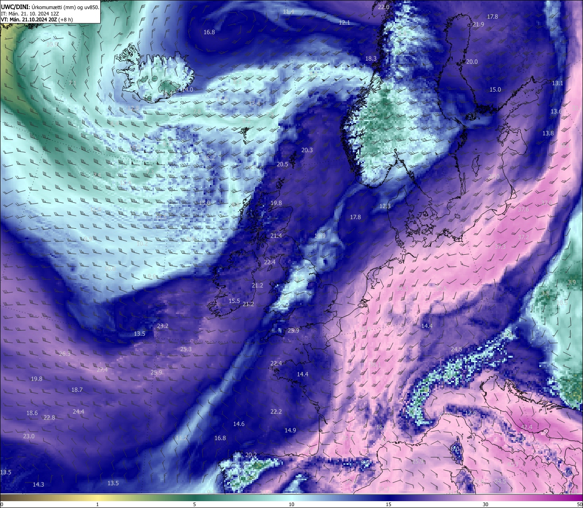Viewport: 583px width, 508px height.
Task: Click the map value 22.8
Action: (x=49, y=418)
